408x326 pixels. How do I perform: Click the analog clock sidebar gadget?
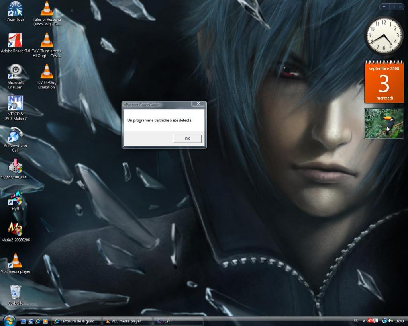(x=384, y=35)
